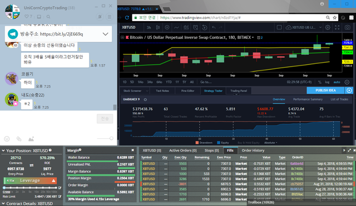Toggle the Equity legend series

point(223,143)
